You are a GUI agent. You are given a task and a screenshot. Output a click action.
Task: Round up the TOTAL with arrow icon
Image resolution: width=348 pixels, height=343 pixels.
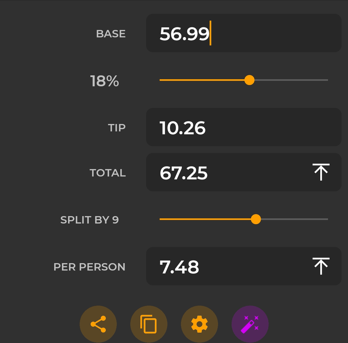click(321, 172)
